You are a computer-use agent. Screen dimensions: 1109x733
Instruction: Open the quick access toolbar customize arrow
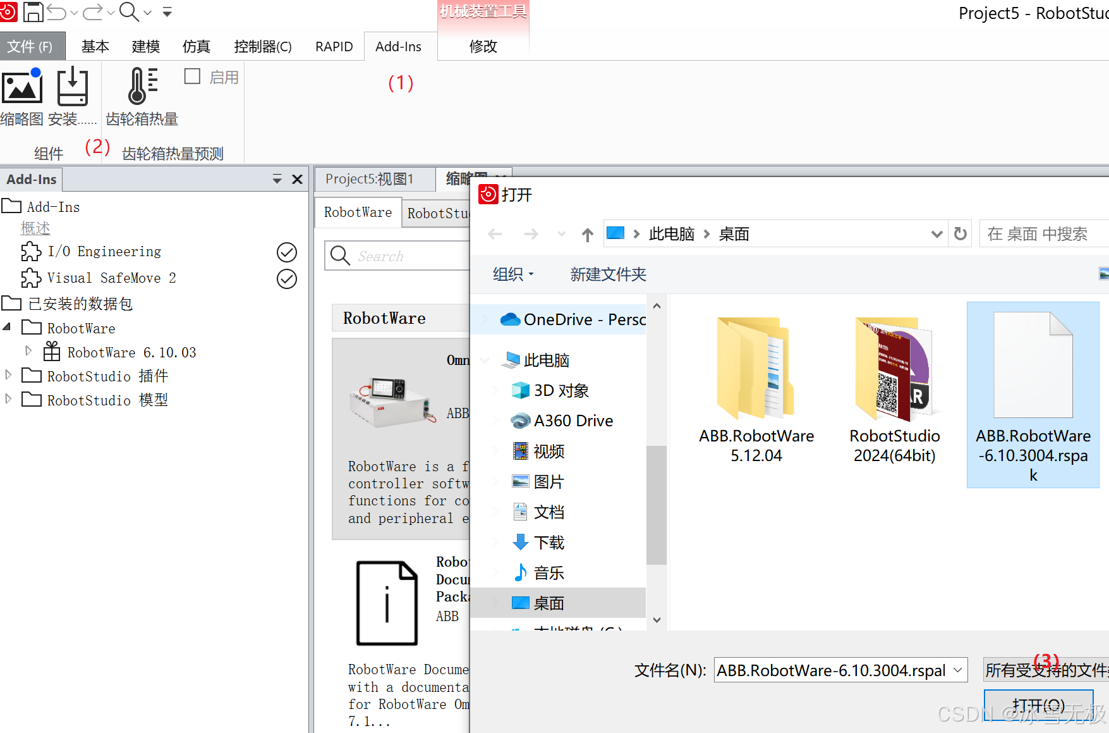[x=167, y=12]
